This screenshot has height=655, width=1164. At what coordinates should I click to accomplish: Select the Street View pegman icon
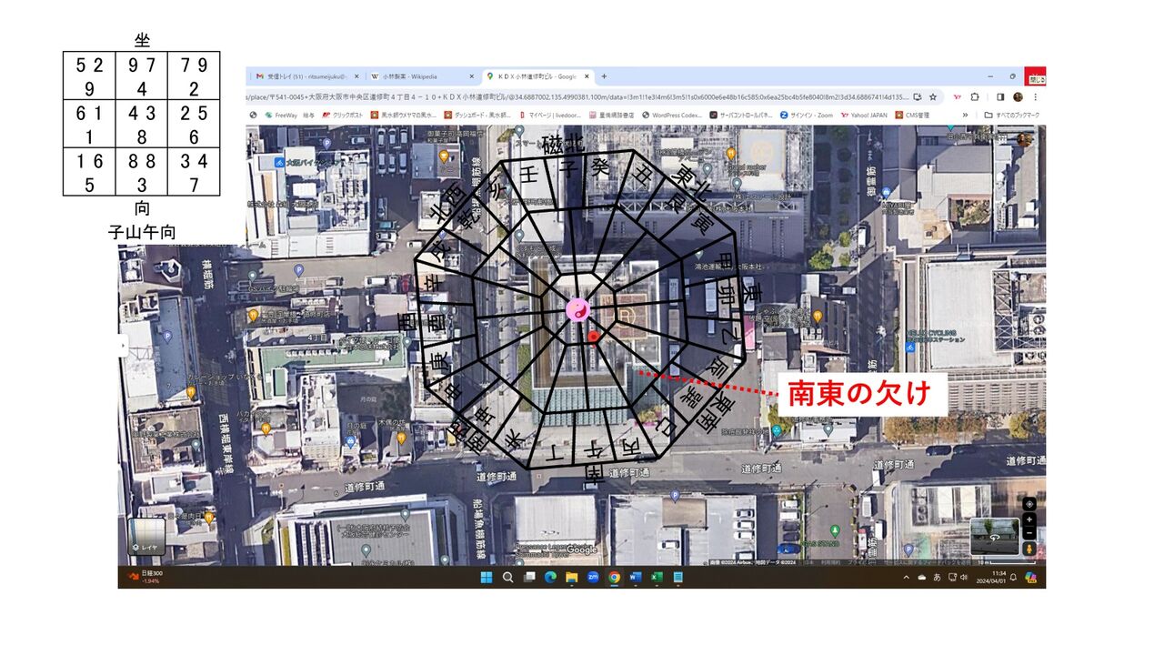pos(1029,549)
